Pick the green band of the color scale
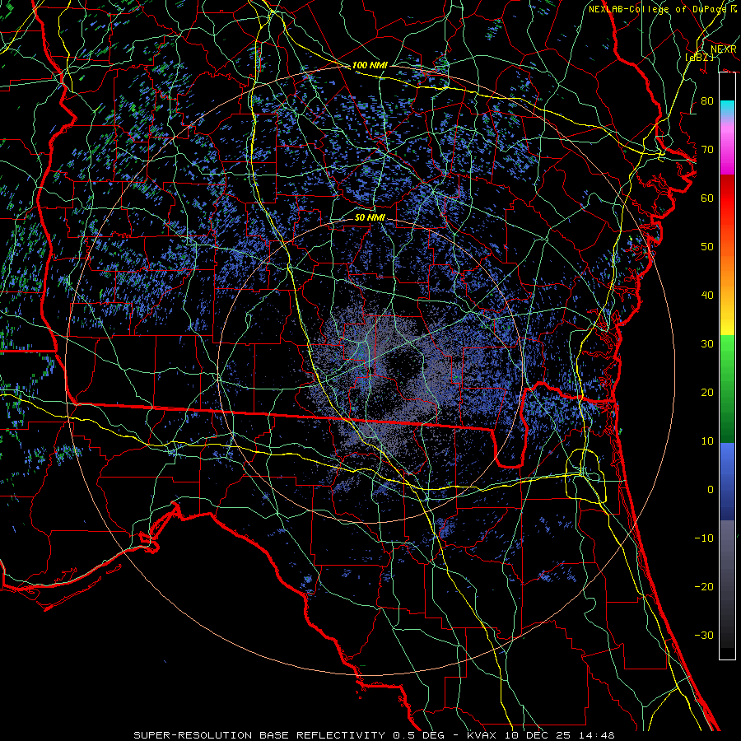Screen dimensions: 741x741 pyautogui.click(x=727, y=389)
